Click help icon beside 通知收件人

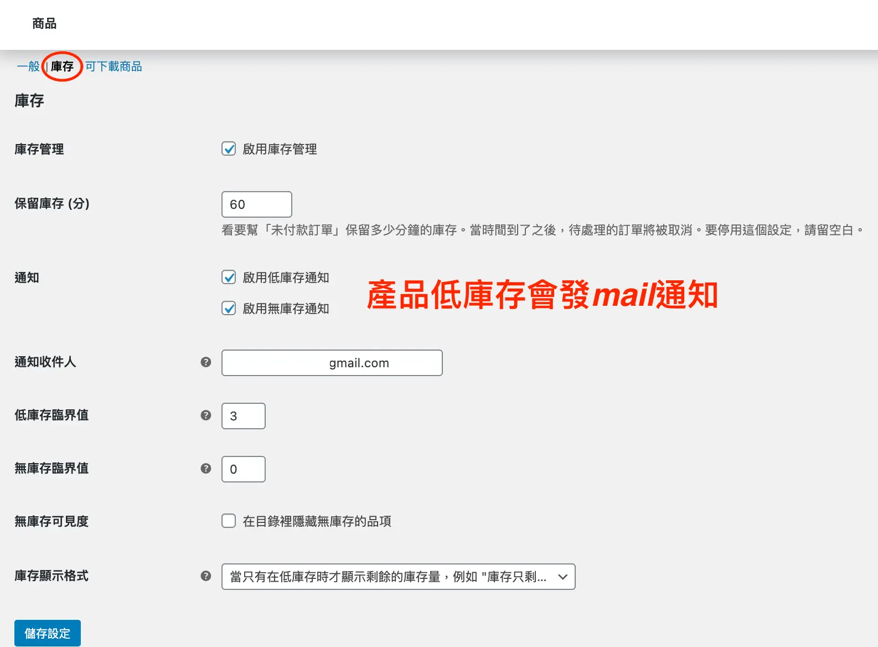pyautogui.click(x=206, y=362)
